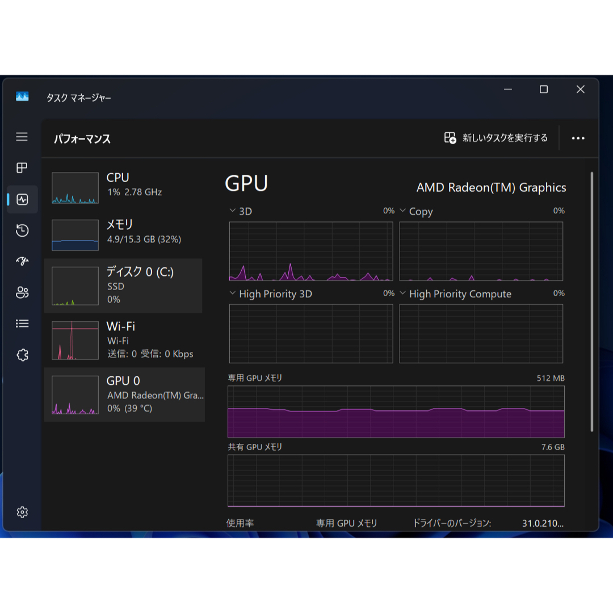Select the GPU 0 performance item
Image resolution: width=613 pixels, height=613 pixels.
(x=125, y=394)
